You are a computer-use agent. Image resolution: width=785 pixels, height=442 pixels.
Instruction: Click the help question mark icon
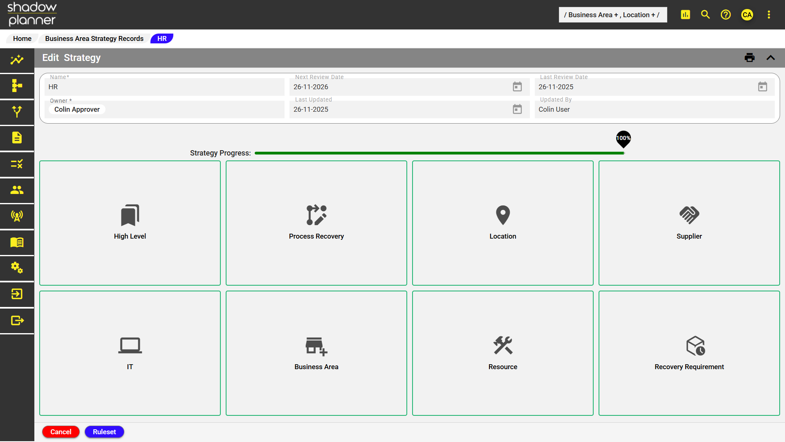(x=726, y=14)
